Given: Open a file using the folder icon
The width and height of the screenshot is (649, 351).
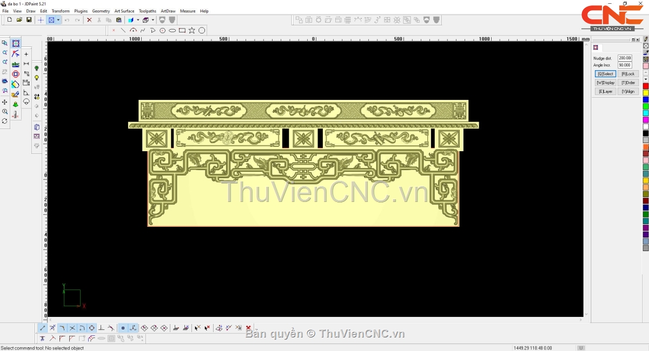Looking at the screenshot, I should (x=19, y=20).
